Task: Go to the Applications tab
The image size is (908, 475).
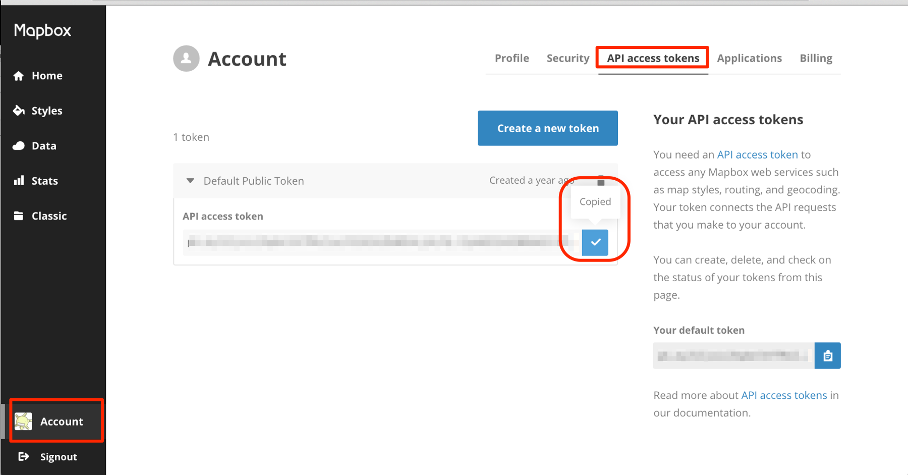Action: (749, 59)
